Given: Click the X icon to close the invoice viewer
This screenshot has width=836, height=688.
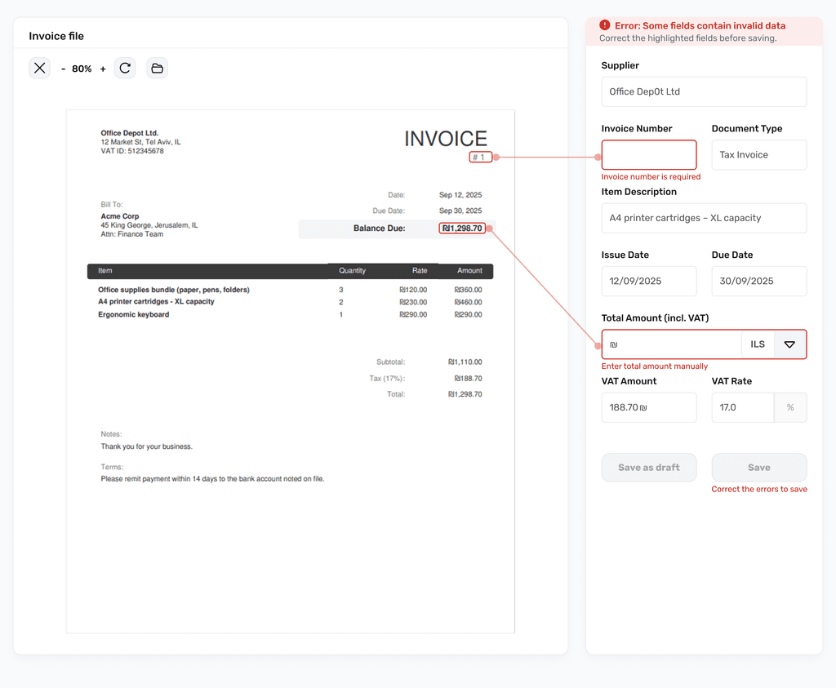Looking at the screenshot, I should (39, 68).
